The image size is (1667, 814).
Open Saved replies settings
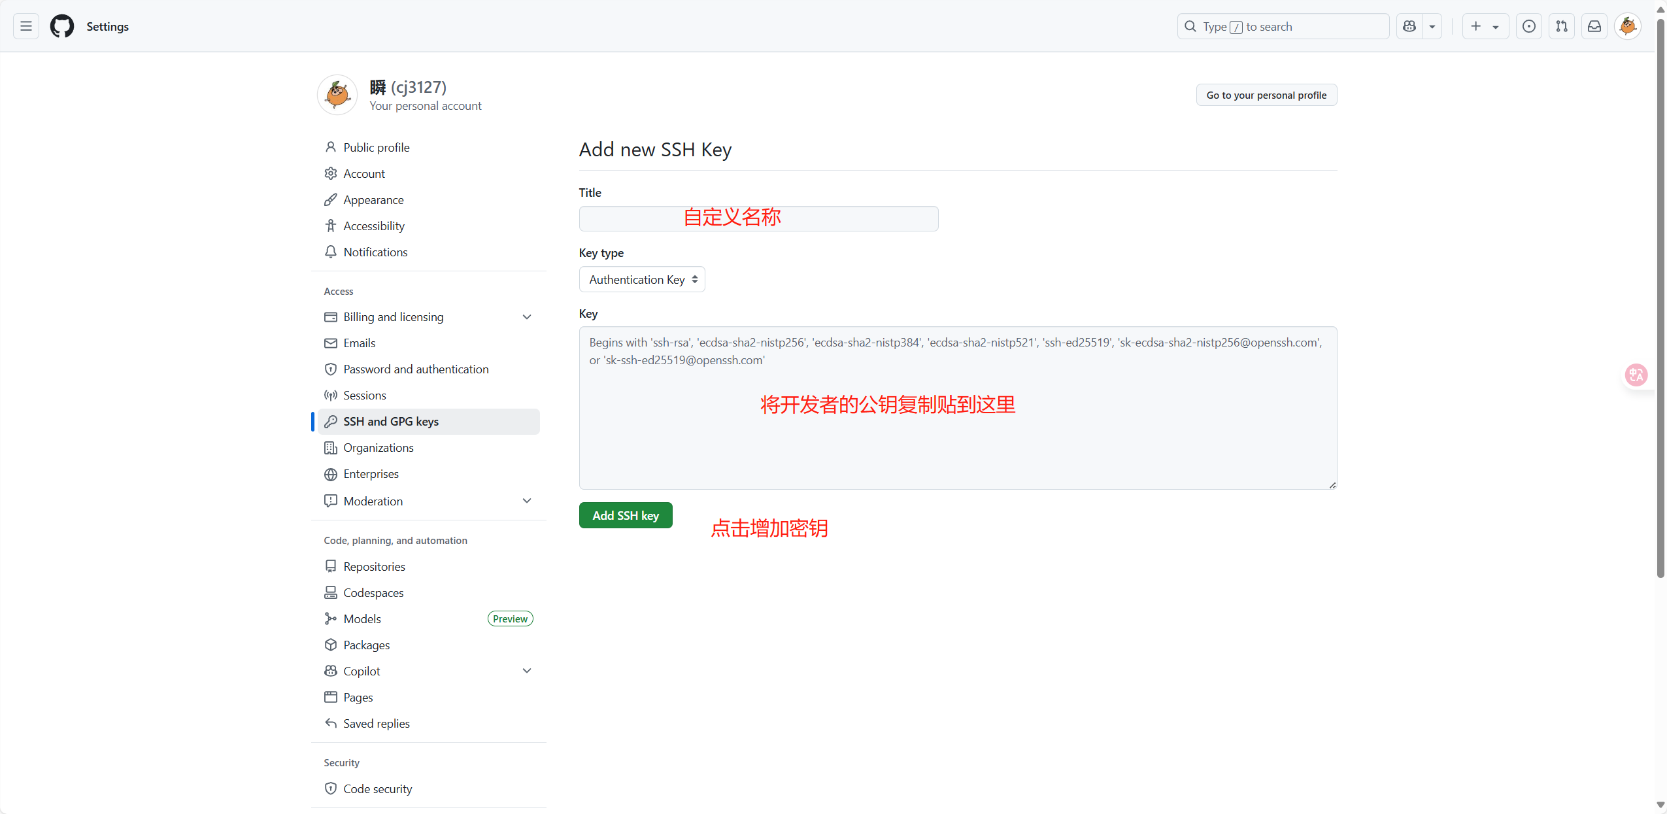coord(429,723)
